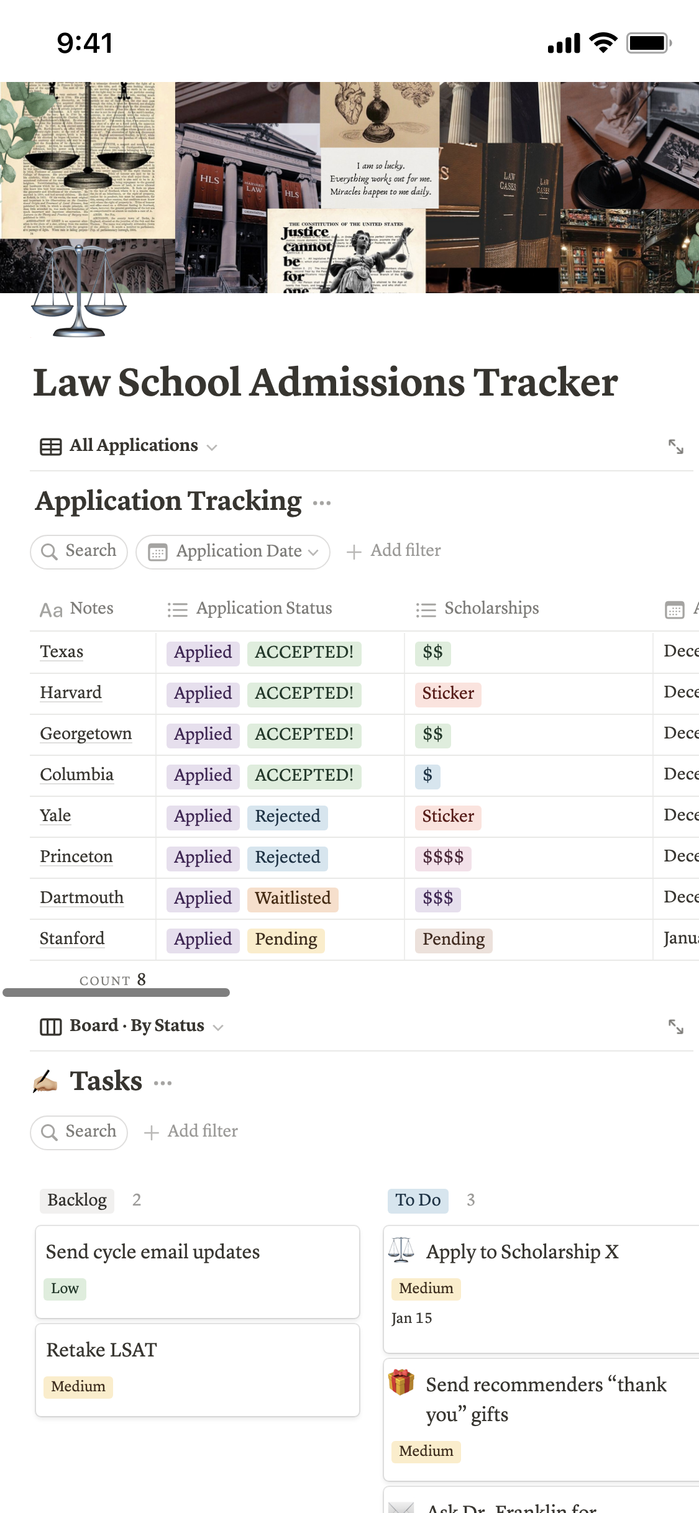Expand the Tasks board to full screen
Screen dimensions: 699x1513
[x=675, y=1027]
